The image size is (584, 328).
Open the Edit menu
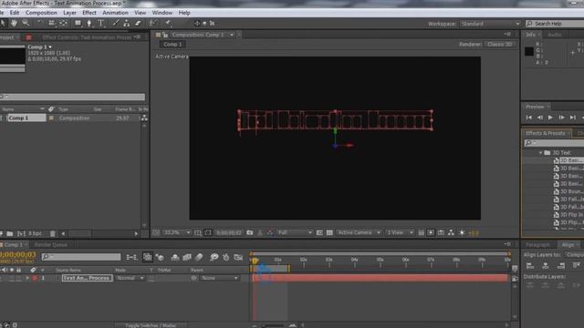[15, 13]
